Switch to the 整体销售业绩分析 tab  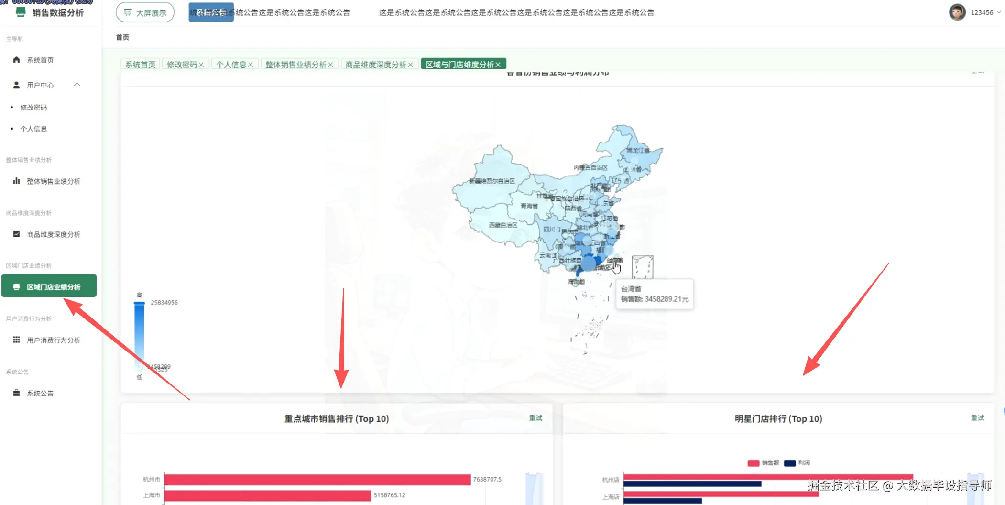pyautogui.click(x=296, y=64)
